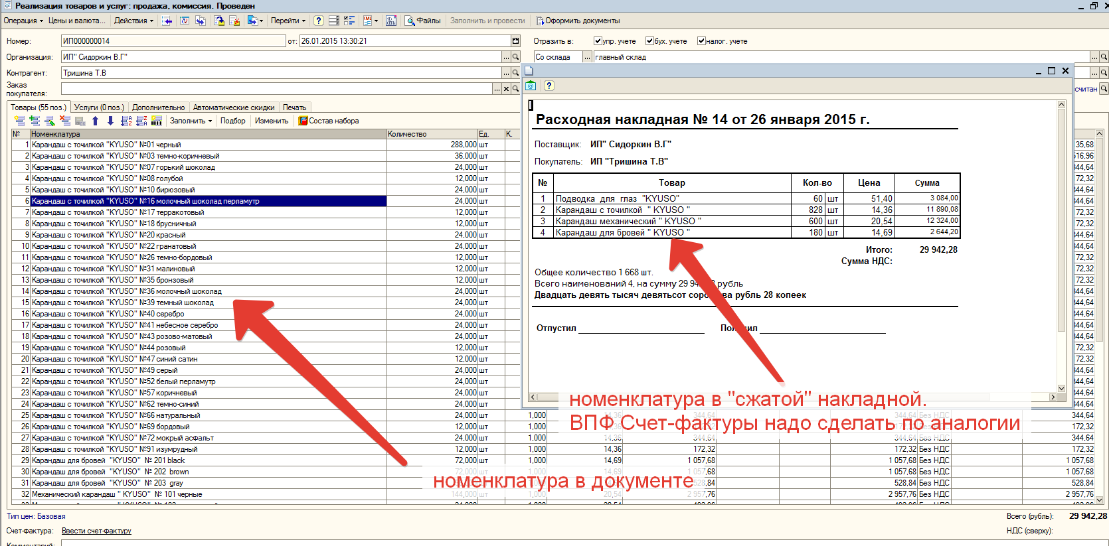Screen dimensions: 1109x546
Task: Toggle the бух. учете checkbox
Action: pyautogui.click(x=649, y=41)
